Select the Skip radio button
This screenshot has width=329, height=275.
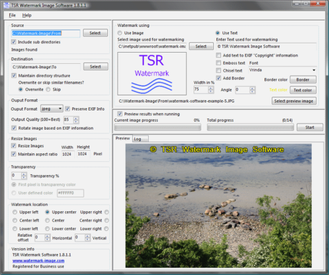coord(48,89)
